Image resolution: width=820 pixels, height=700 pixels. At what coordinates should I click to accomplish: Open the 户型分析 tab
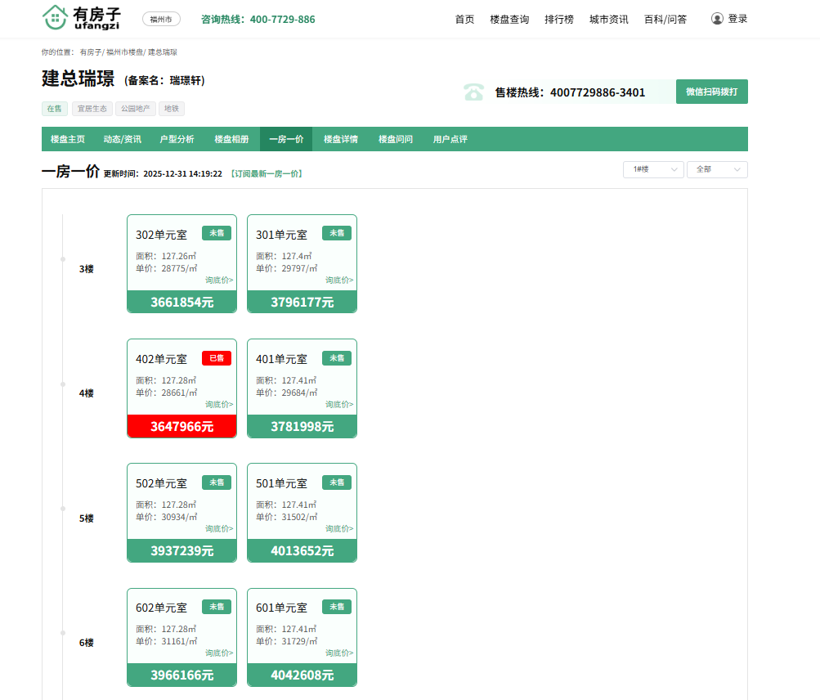[x=177, y=139]
